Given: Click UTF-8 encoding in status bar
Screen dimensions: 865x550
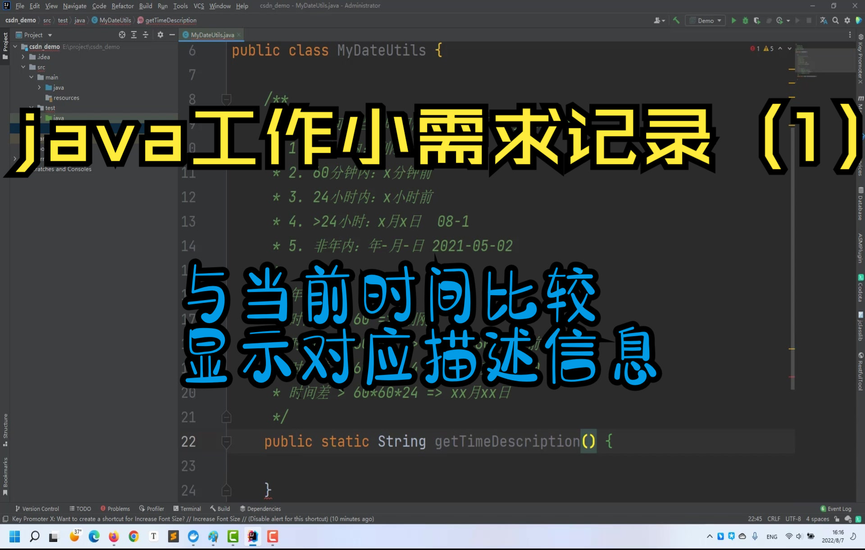Looking at the screenshot, I should pos(793,519).
